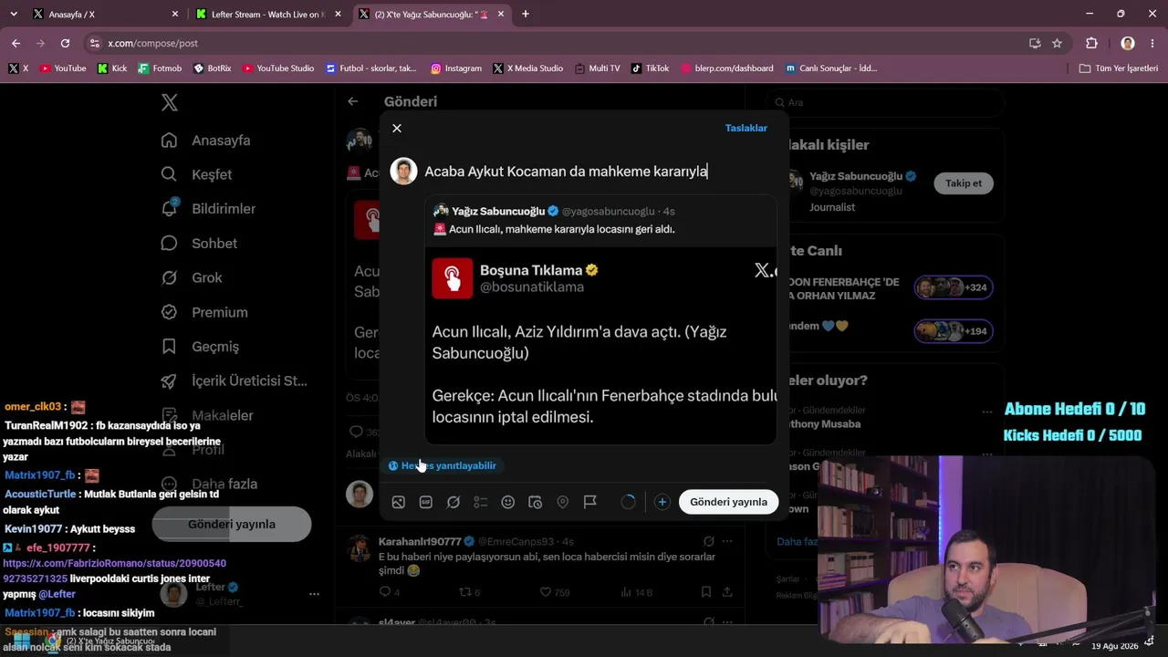Click the browser back button
This screenshot has height=657, width=1168.
click(x=16, y=43)
